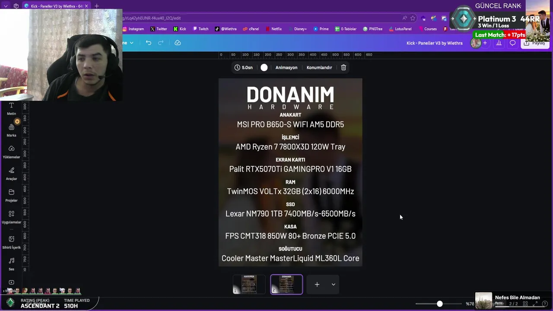Open the Kick bookmark
The height and width of the screenshot is (311, 553).
180,29
